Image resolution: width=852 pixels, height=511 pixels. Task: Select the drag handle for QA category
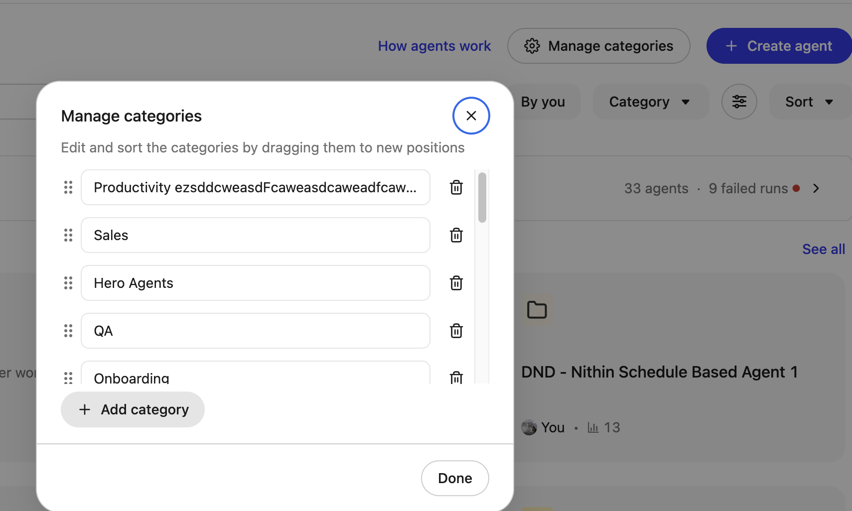[x=68, y=331]
